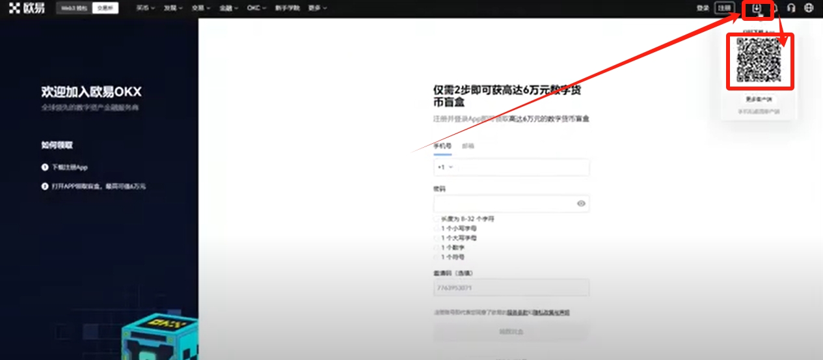Viewport: 823px width, 360px height.
Task: Click the 1 个大写字母 requirement text
Action: point(459,238)
